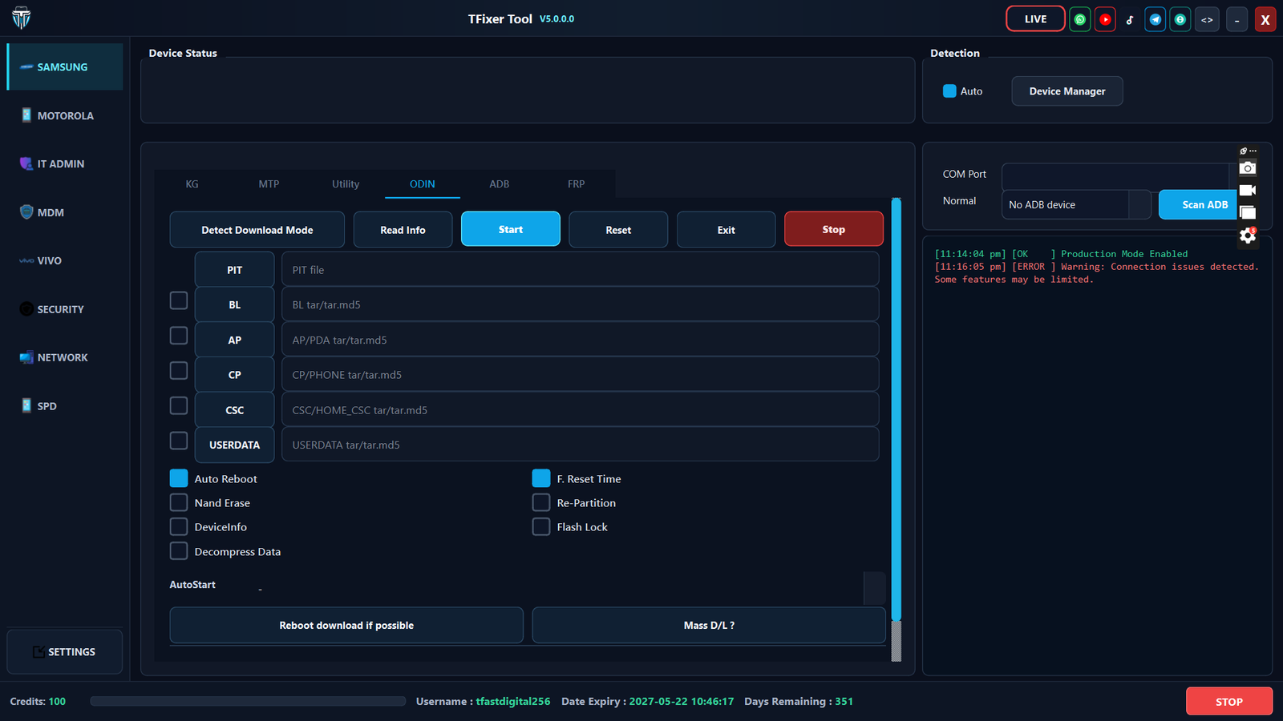
Task: Browse for PIT file with PIT button
Action: (235, 269)
